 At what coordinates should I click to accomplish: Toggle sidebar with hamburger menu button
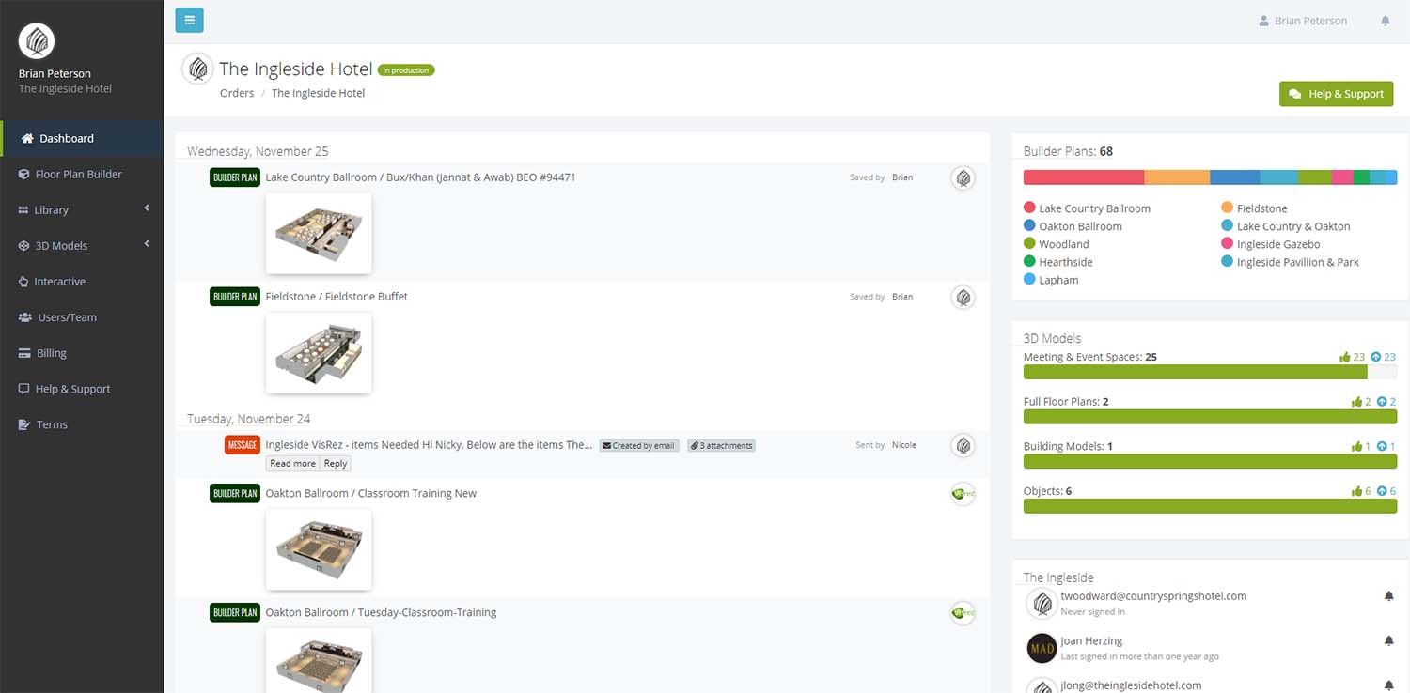pyautogui.click(x=189, y=20)
